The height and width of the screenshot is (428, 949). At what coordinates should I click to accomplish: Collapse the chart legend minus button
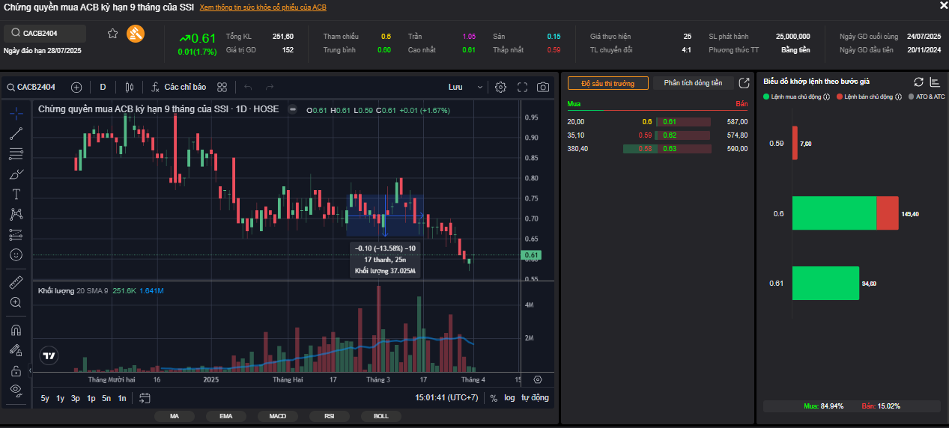coord(293,110)
